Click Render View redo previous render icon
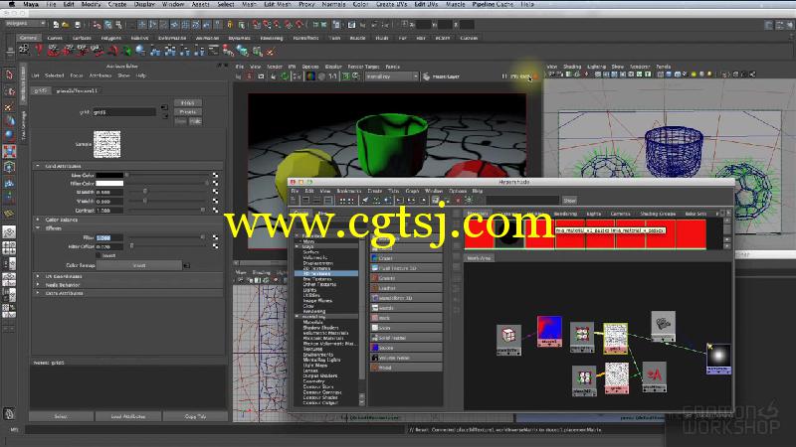This screenshot has height=447, width=796. [x=238, y=76]
